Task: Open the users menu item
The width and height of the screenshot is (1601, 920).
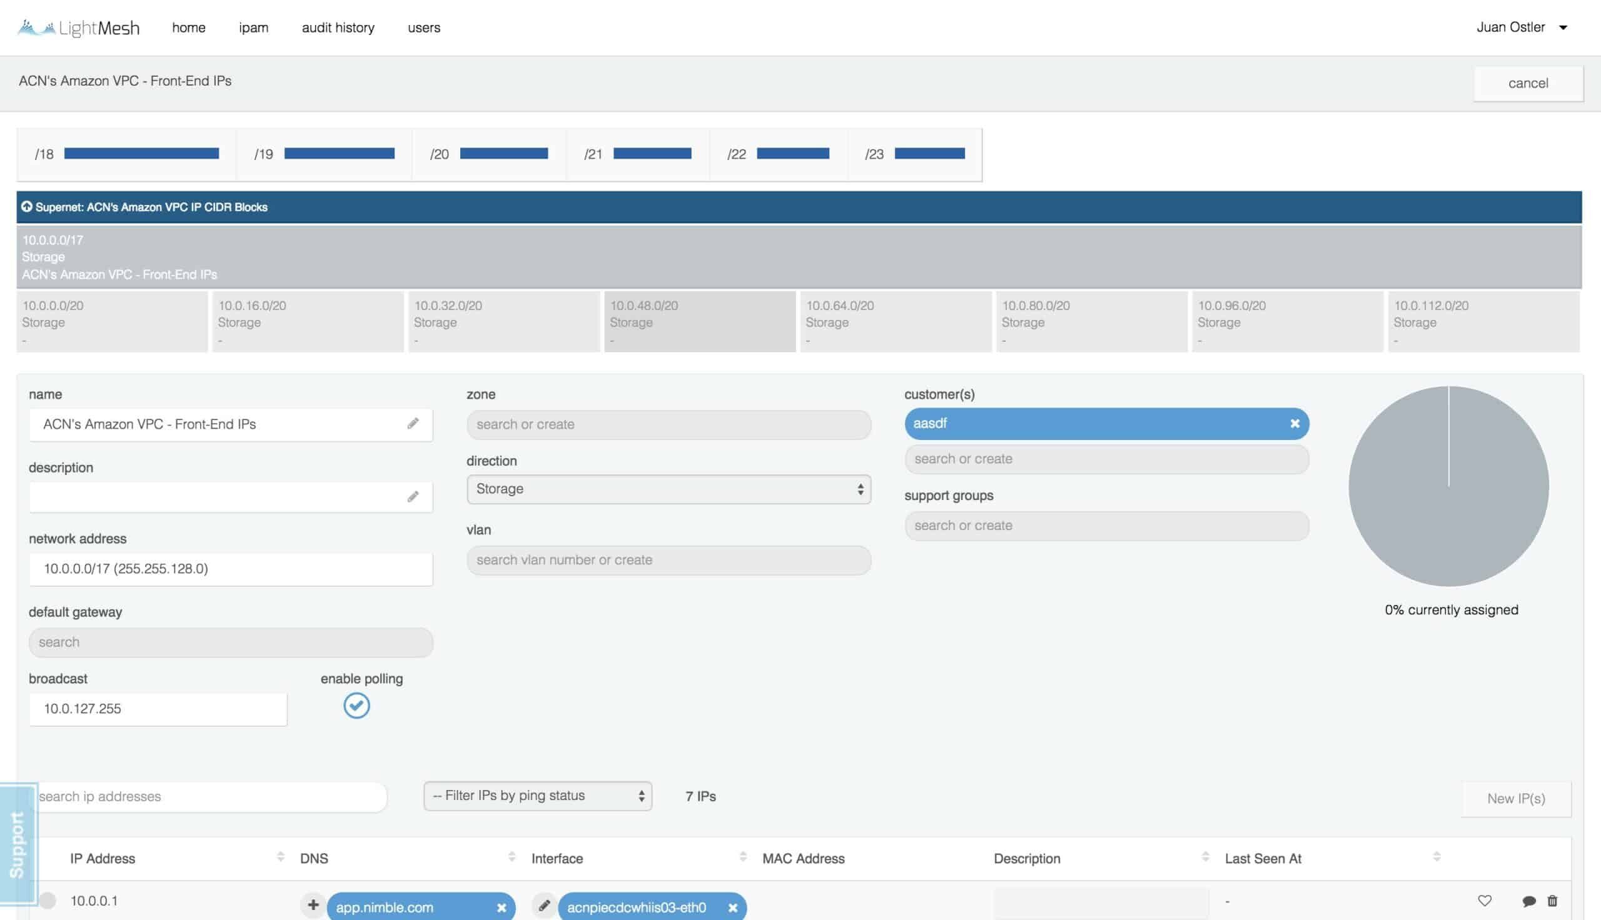Action: (424, 27)
